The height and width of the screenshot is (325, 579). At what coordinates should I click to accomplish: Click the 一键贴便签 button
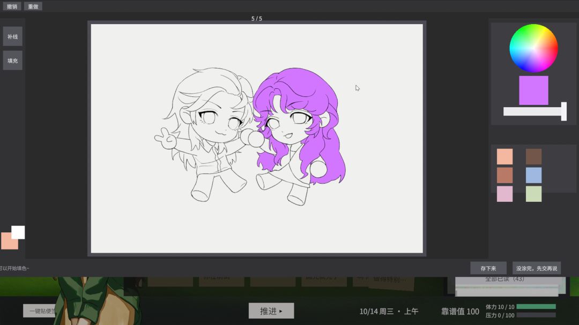40,311
